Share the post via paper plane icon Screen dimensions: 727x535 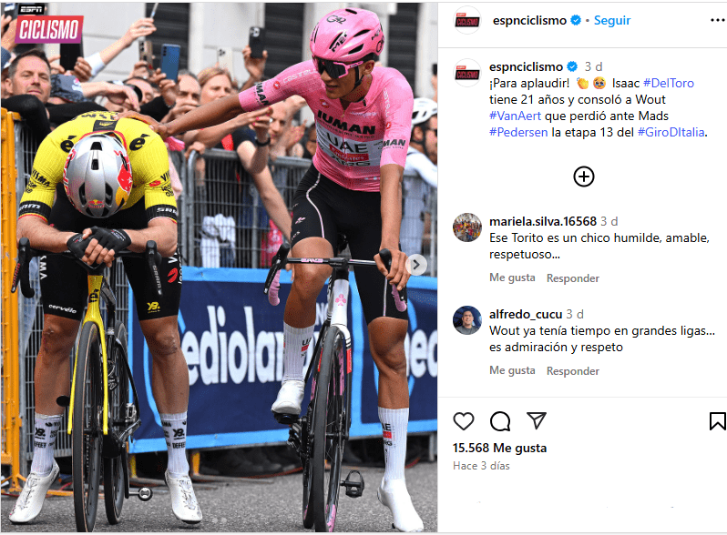pyautogui.click(x=537, y=420)
